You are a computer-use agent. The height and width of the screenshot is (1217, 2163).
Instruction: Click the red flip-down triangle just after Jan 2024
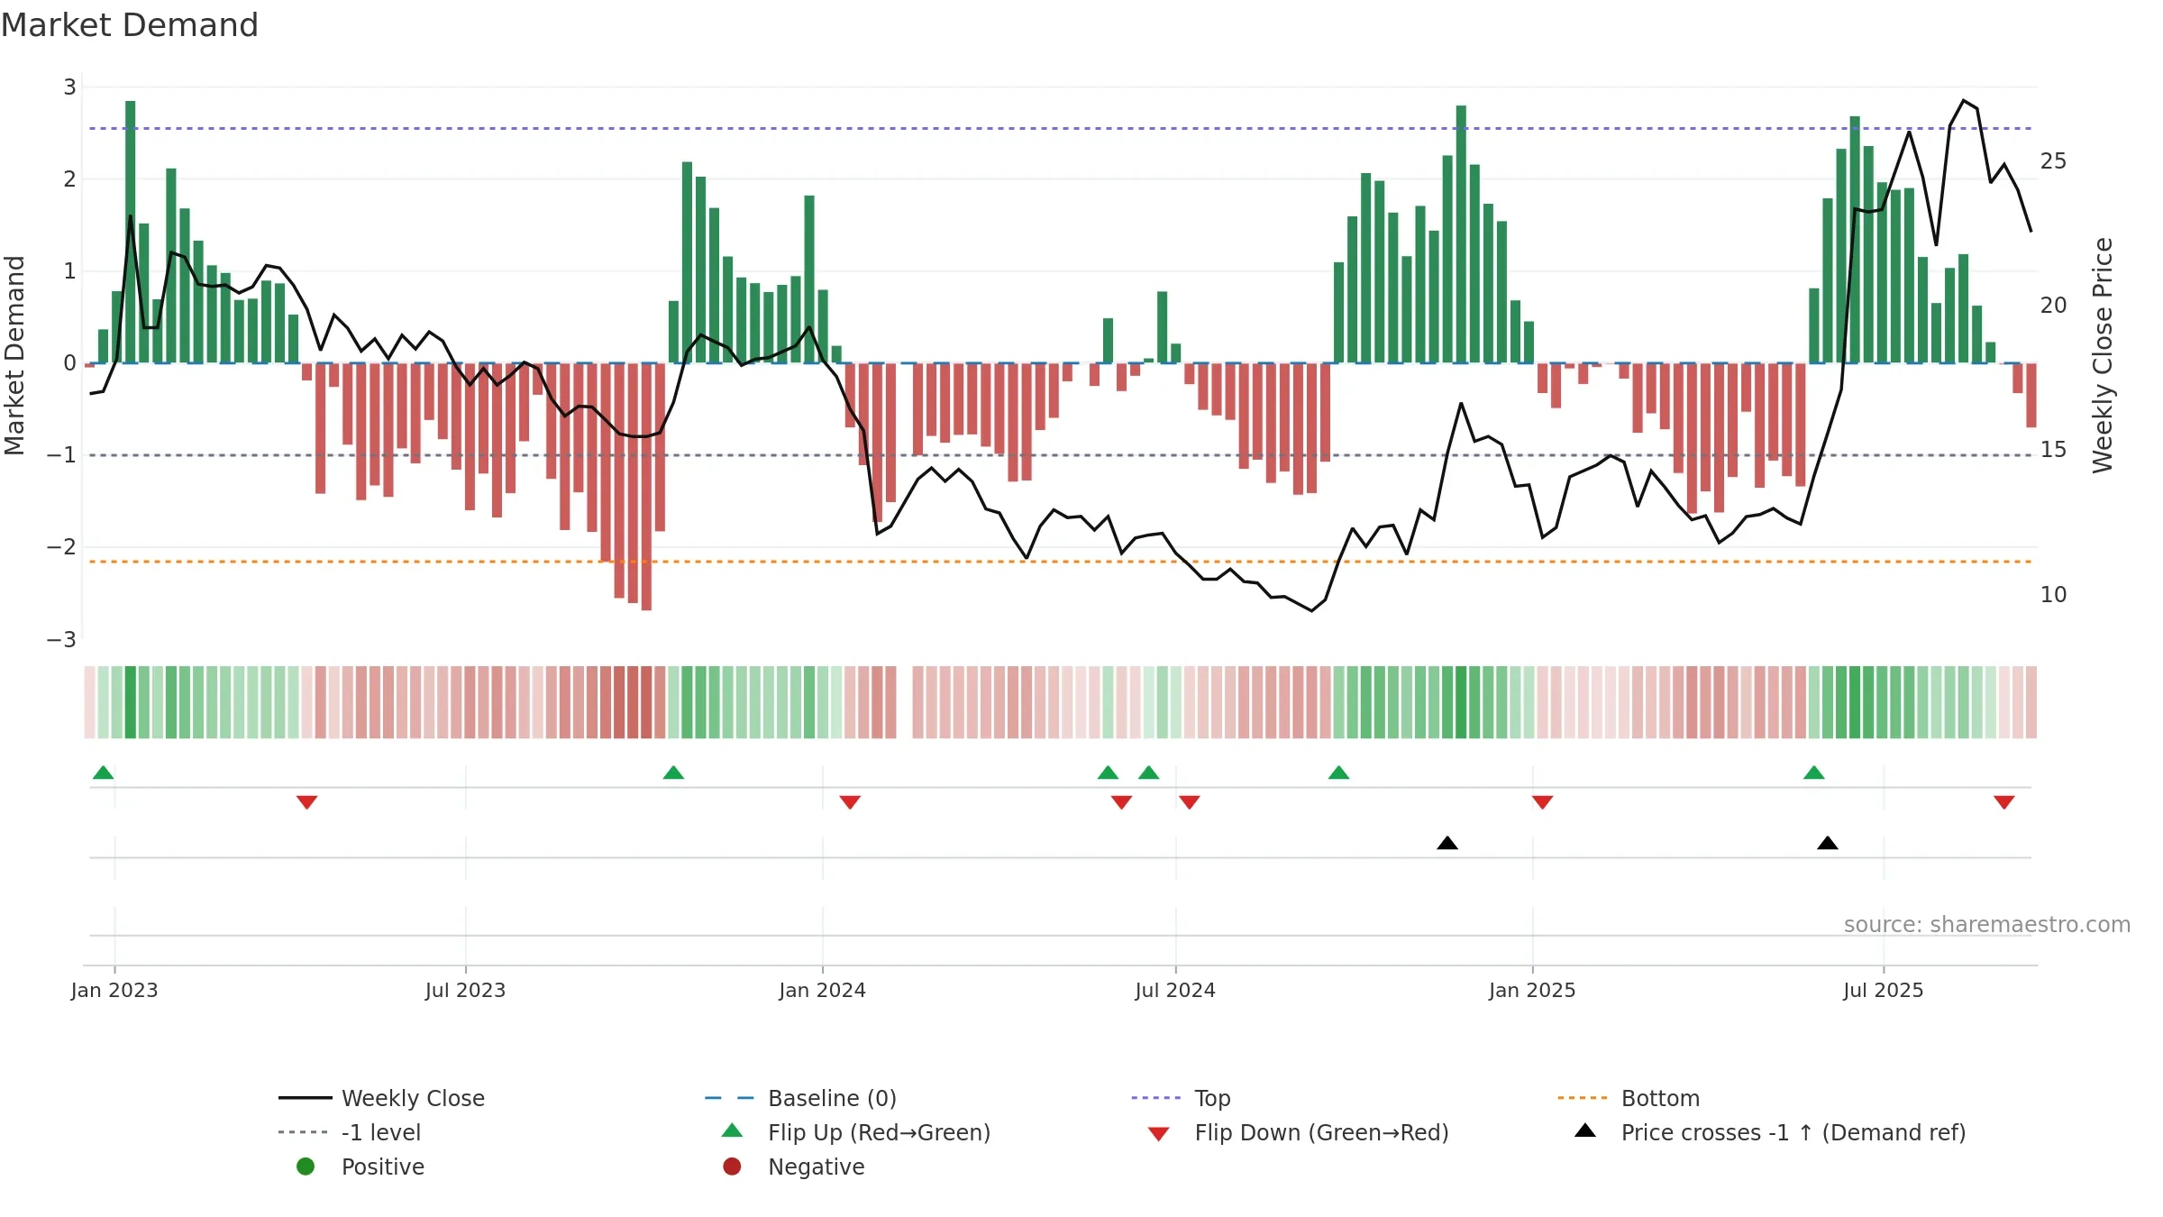tap(850, 802)
